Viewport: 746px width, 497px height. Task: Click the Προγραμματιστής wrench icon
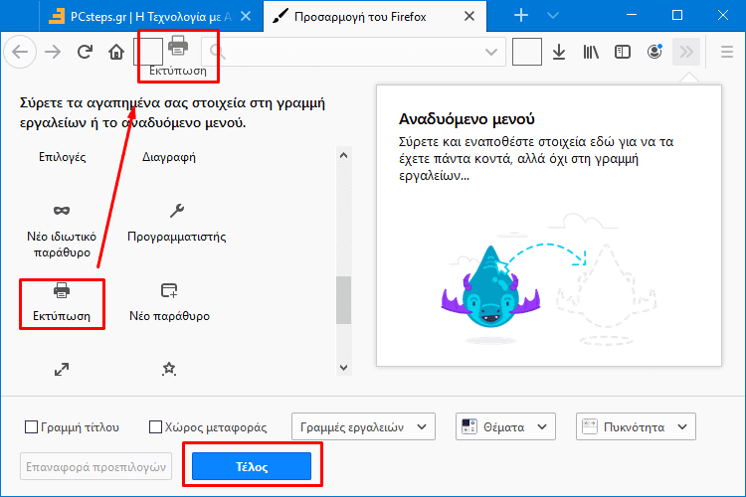(x=176, y=210)
